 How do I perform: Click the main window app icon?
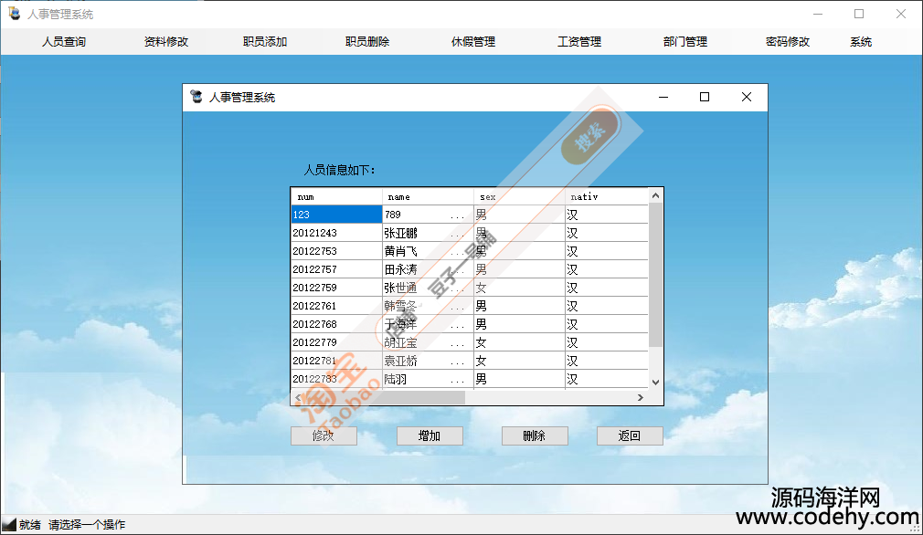coord(14,14)
